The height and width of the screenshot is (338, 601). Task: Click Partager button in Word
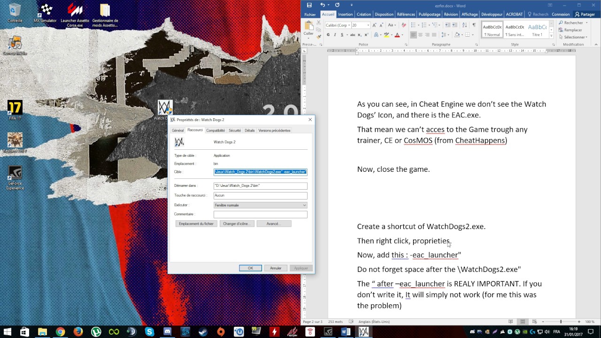tap(585, 15)
